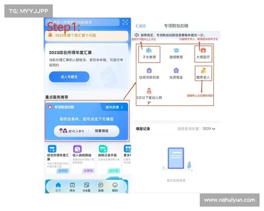The height and width of the screenshot is (211, 264).
Task: Open 赡养老人 deduction icon
Action: coord(203,70)
